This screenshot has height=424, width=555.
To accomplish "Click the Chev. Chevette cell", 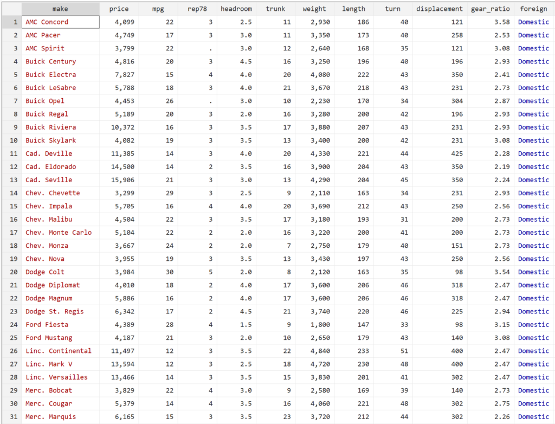I will point(61,193).
